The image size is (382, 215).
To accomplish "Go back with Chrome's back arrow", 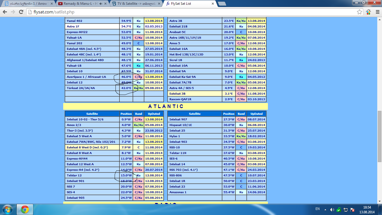I will click(5, 12).
